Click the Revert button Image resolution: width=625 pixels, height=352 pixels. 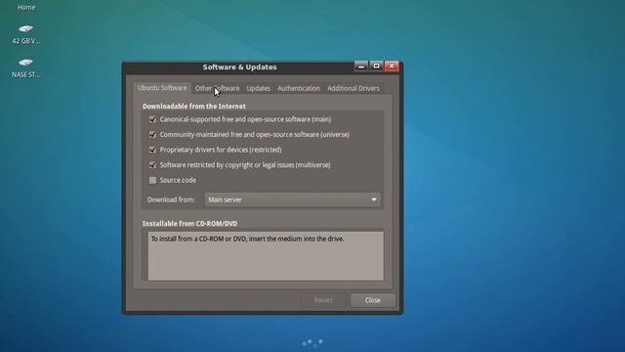point(323,300)
